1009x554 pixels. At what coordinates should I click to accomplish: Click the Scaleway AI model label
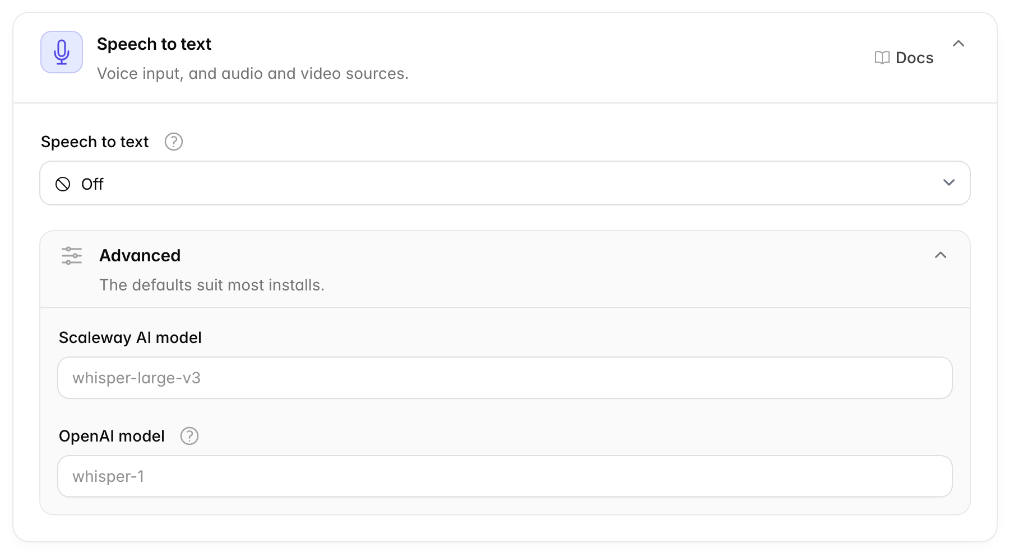[x=130, y=337]
